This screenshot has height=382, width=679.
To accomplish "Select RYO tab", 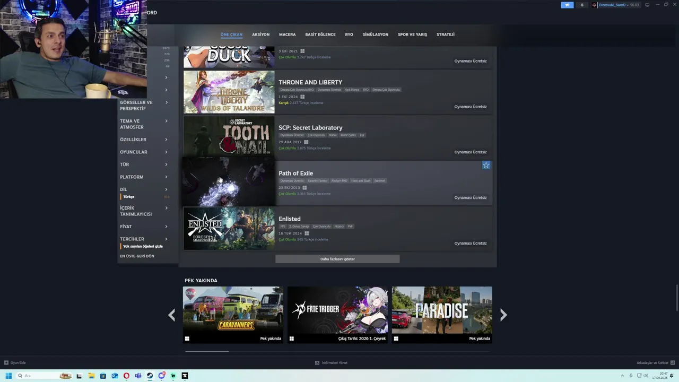I will coord(349,34).
